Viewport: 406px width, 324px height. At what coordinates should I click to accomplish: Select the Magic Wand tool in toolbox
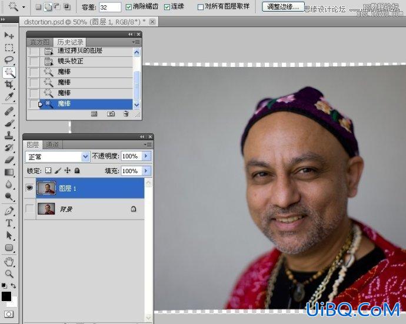(9, 72)
